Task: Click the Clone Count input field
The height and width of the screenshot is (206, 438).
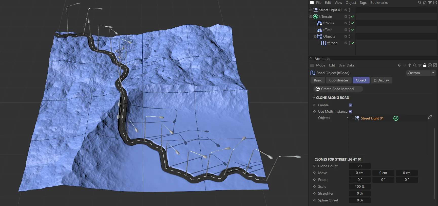Action: click(x=359, y=166)
